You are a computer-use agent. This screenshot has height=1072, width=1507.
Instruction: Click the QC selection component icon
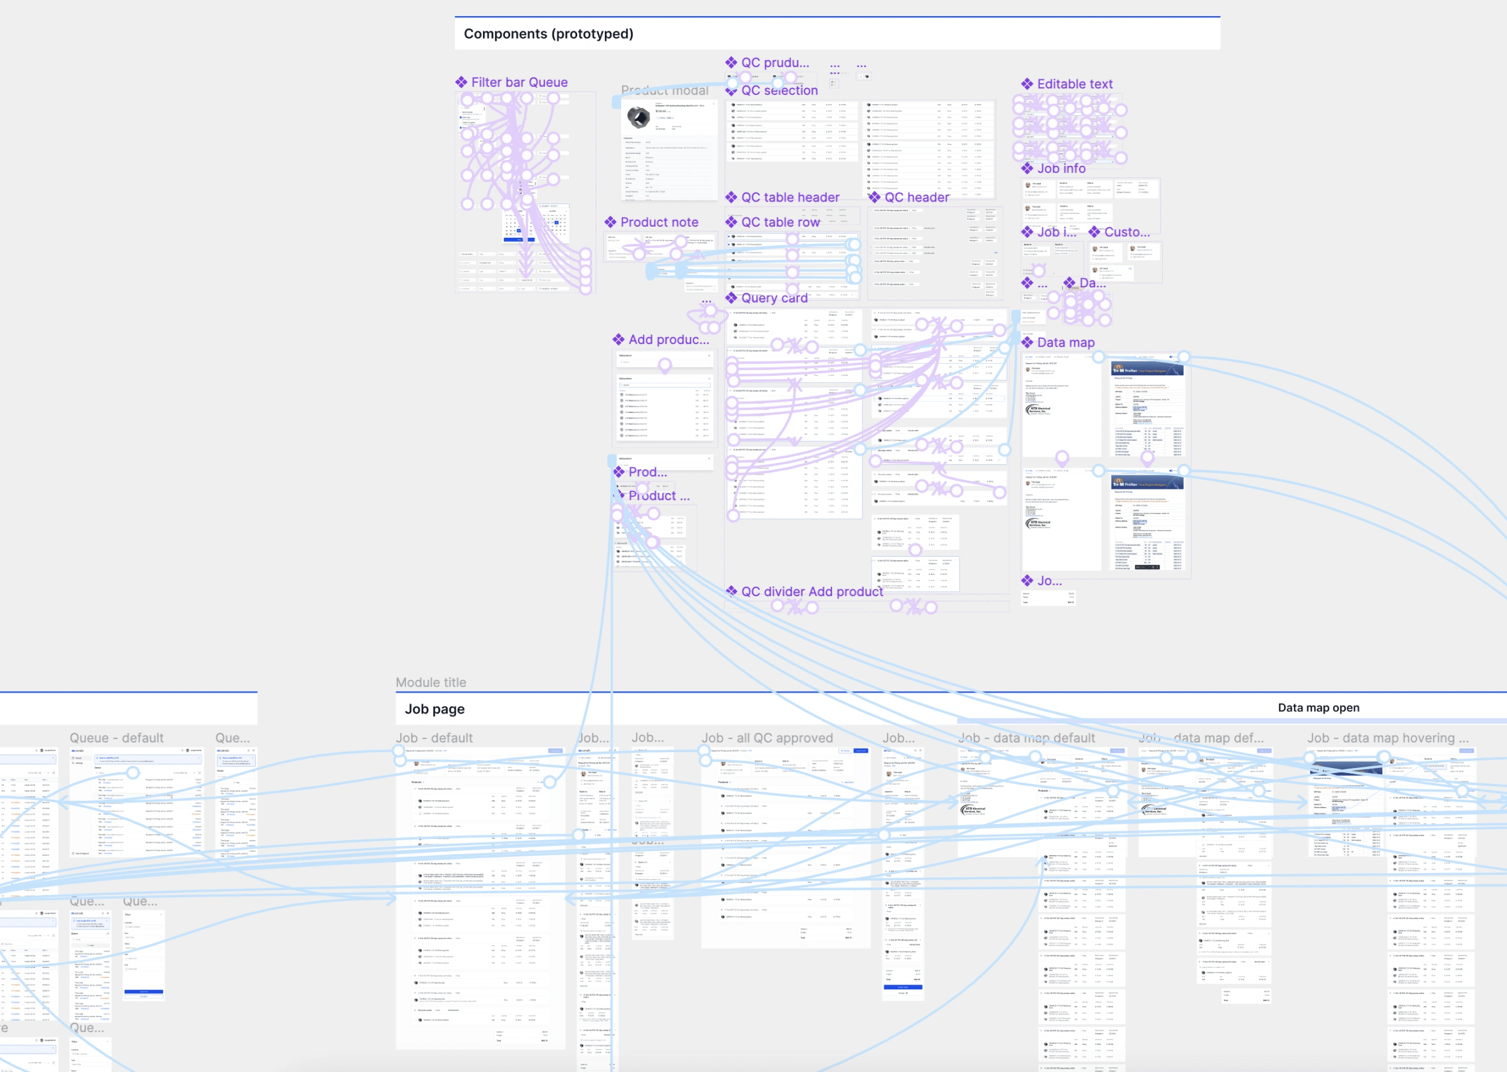tap(732, 92)
